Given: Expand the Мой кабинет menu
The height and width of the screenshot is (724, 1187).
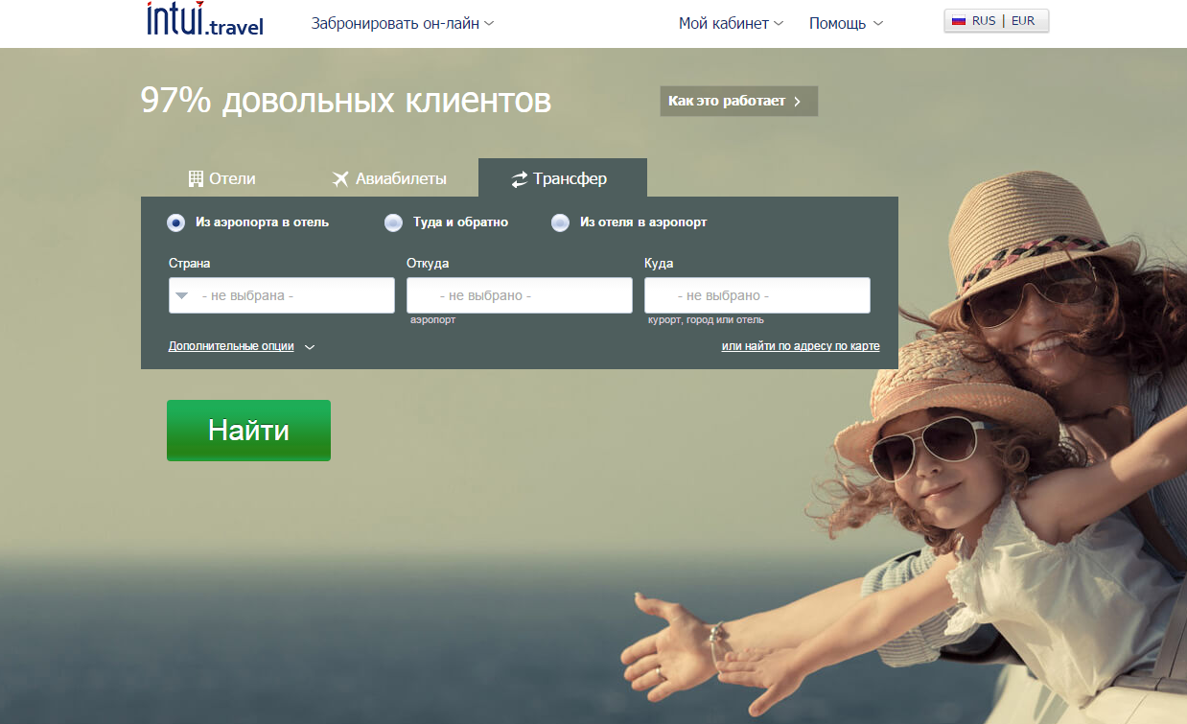Looking at the screenshot, I should tap(732, 23).
